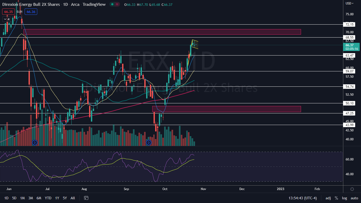Click the 59.07 horizontal level label

[350, 71]
